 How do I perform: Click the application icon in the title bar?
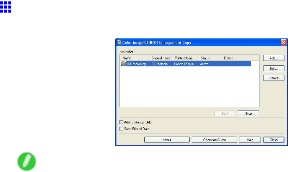(119, 42)
